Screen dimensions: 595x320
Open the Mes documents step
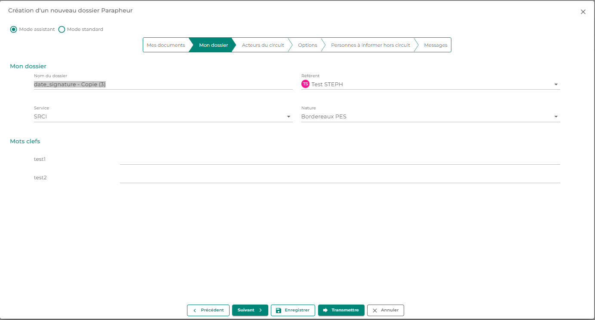click(x=166, y=45)
